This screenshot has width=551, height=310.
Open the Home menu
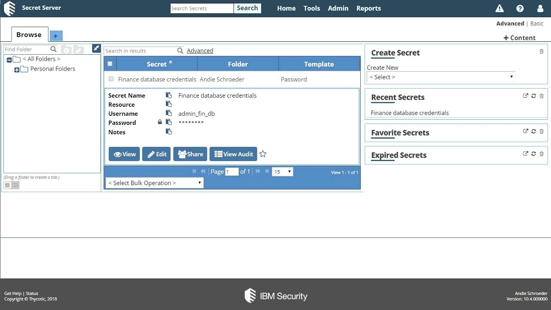point(286,8)
